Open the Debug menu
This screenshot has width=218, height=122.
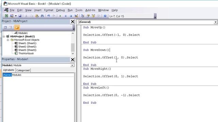tap(60, 10)
